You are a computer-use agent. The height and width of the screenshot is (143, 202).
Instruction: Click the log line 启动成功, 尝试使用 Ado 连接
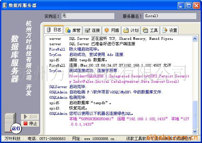pyautogui.click(x=87, y=55)
